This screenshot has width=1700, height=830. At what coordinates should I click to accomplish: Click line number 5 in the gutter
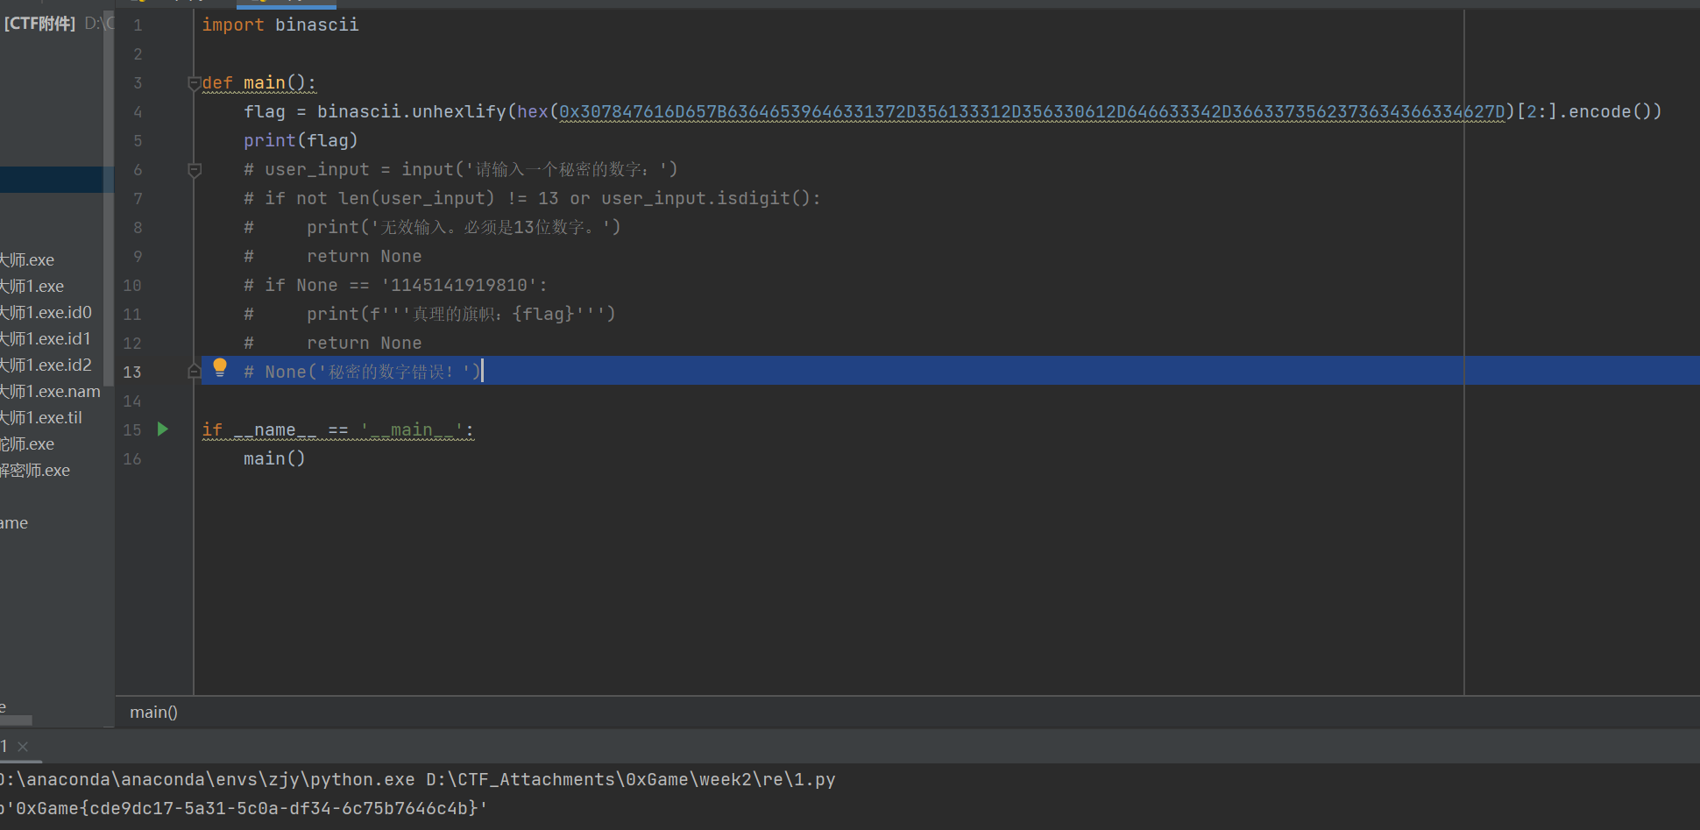click(137, 140)
